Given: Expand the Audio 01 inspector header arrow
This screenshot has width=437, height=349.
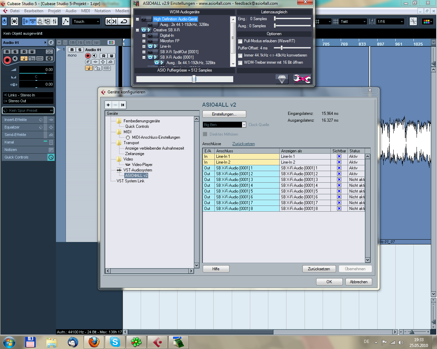Looking at the screenshot, I should tap(45, 43).
